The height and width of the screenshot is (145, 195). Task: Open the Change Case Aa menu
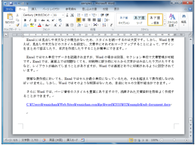pyautogui.click(x=47, y=25)
